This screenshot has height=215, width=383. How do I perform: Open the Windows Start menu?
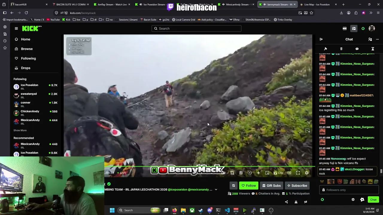[112, 210]
